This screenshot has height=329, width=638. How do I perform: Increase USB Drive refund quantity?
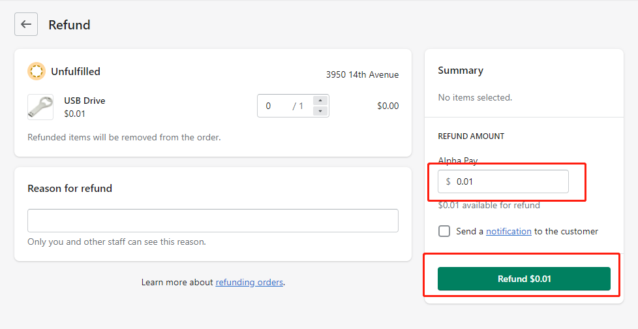pos(320,101)
